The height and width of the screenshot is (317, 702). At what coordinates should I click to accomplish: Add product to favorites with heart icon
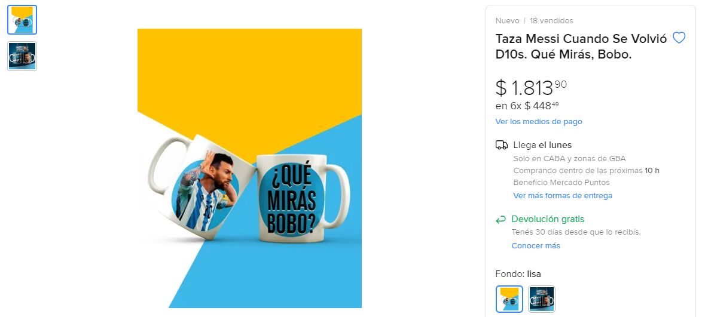point(679,38)
